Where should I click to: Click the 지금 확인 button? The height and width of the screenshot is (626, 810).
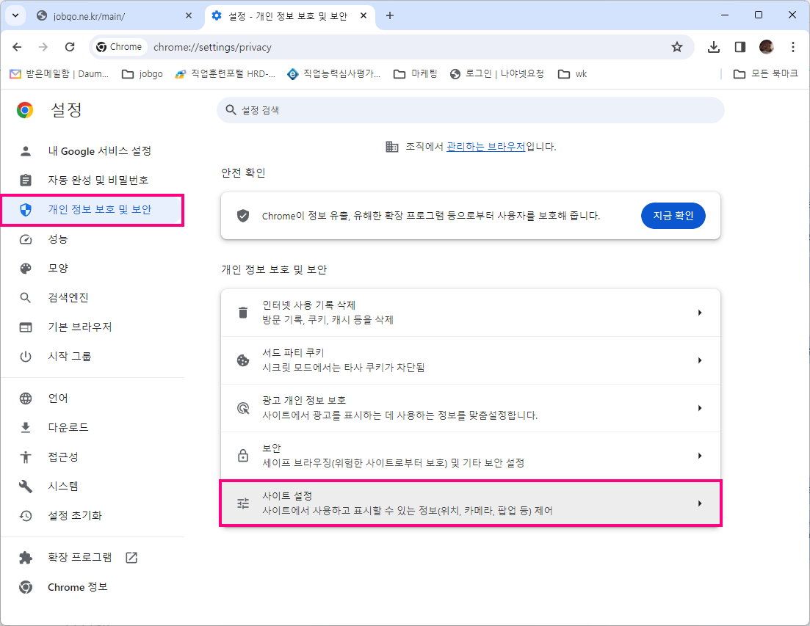click(x=673, y=216)
